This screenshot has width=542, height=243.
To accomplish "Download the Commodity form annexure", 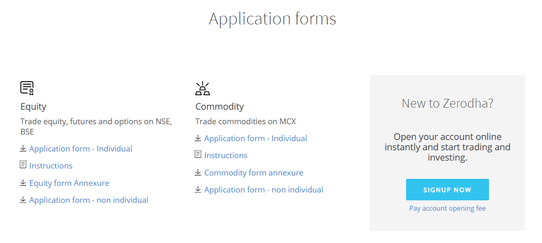I will coord(254,173).
